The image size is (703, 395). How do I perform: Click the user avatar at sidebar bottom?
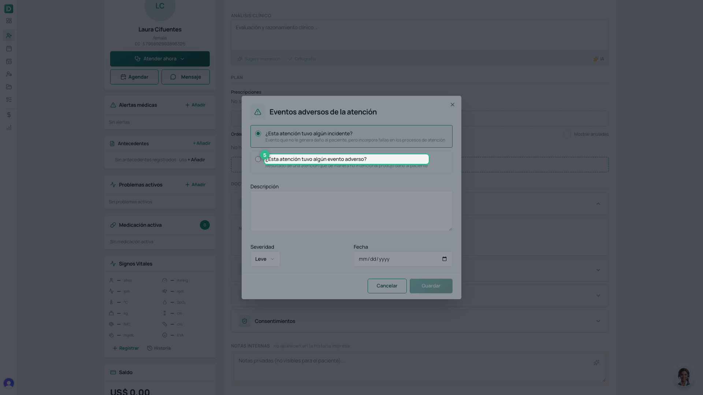point(9,383)
